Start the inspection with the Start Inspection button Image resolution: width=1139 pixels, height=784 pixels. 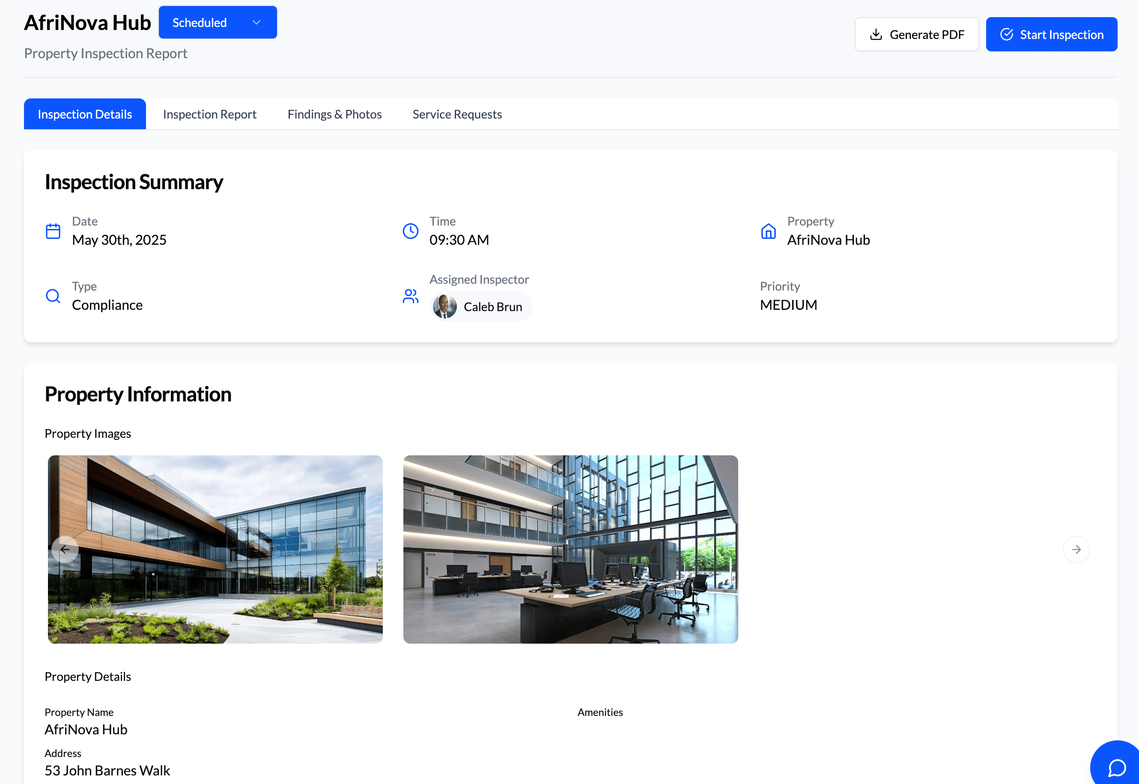[1052, 34]
